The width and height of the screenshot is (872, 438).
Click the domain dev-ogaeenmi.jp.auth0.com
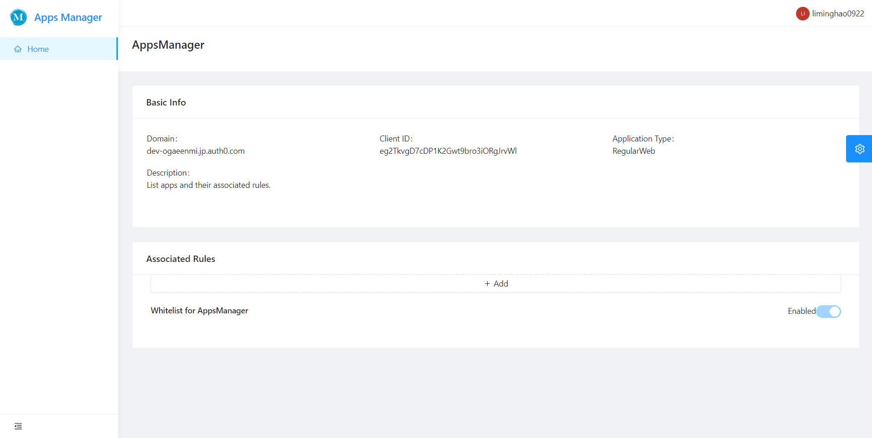click(x=196, y=151)
